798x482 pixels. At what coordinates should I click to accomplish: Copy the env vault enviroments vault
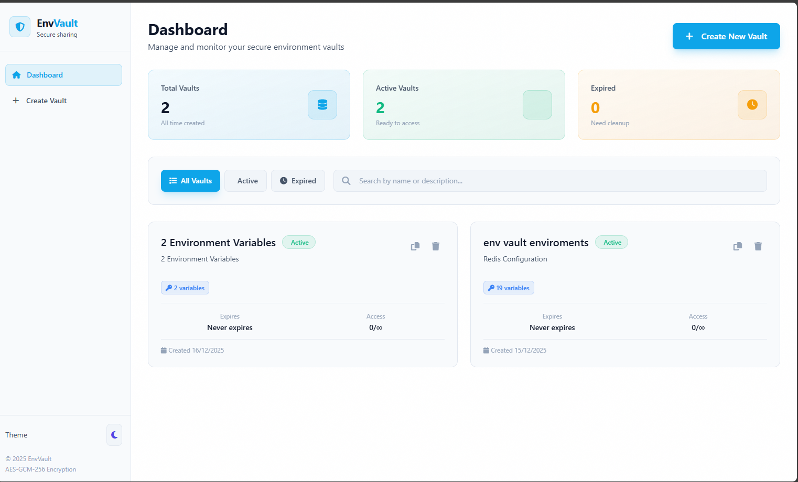click(x=737, y=246)
